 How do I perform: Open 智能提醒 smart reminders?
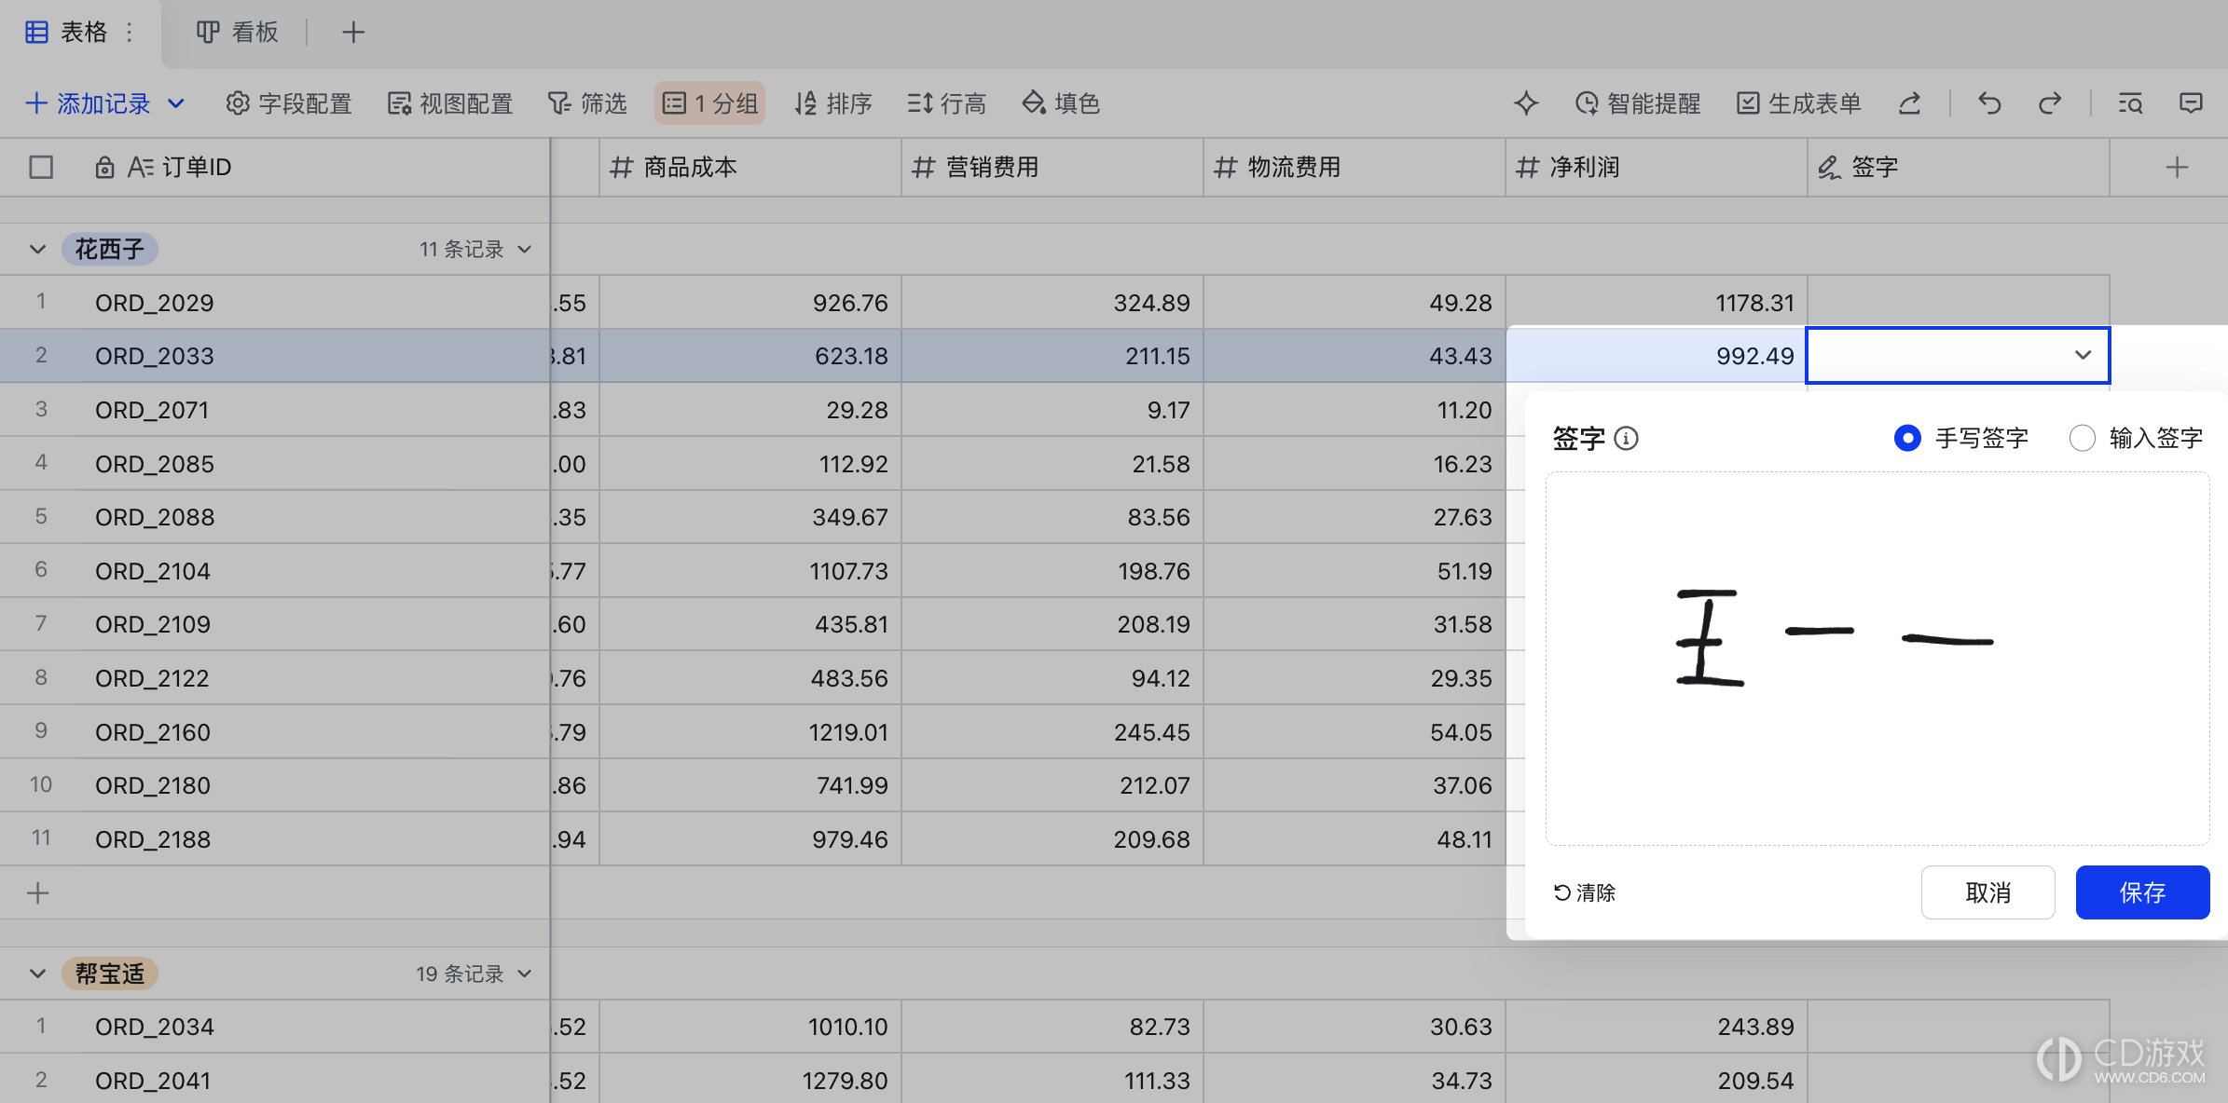coord(1638,103)
